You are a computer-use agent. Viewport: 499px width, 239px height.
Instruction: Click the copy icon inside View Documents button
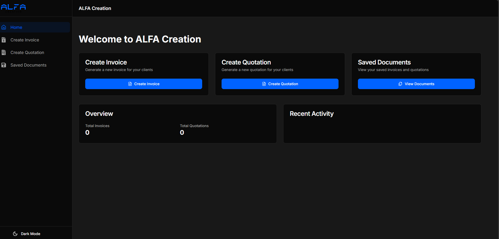(x=400, y=84)
